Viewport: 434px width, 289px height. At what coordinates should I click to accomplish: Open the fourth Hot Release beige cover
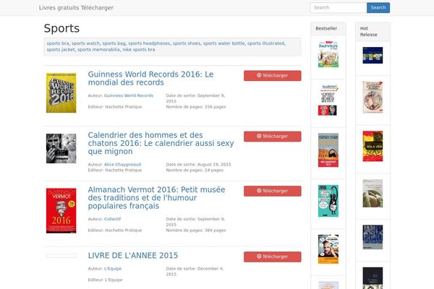(373, 194)
